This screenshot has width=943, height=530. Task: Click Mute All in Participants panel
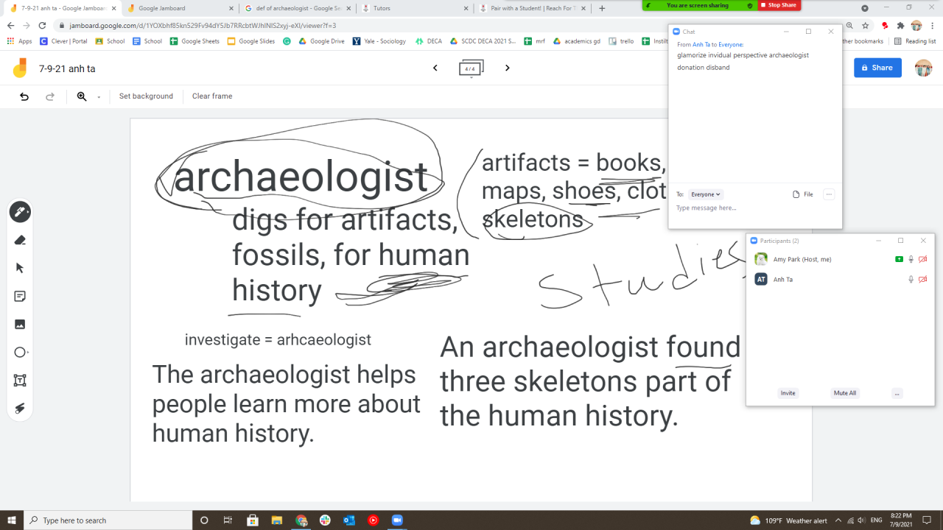845,393
